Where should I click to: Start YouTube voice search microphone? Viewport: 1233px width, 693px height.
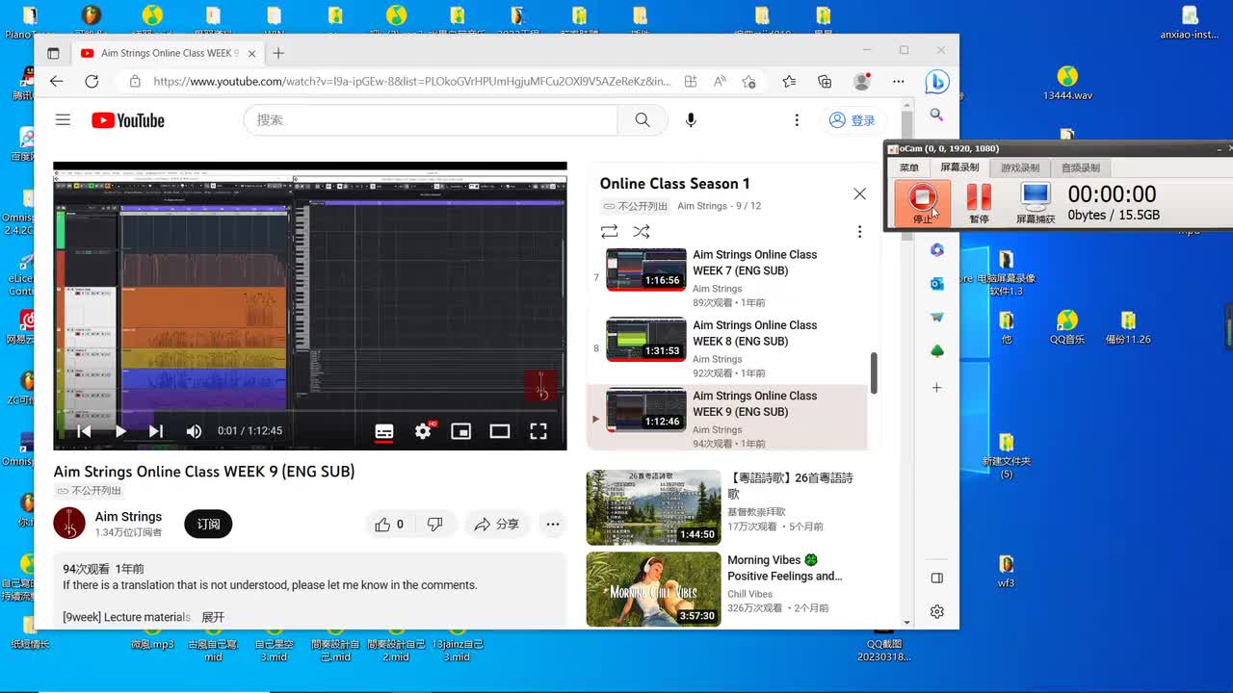pos(691,120)
